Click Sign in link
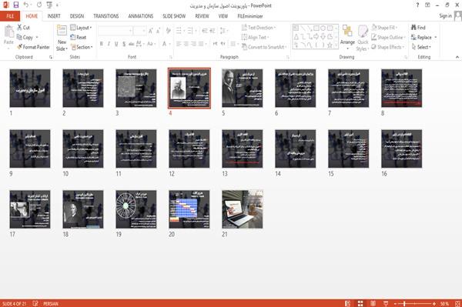This screenshot has width=462, height=307. [x=445, y=16]
